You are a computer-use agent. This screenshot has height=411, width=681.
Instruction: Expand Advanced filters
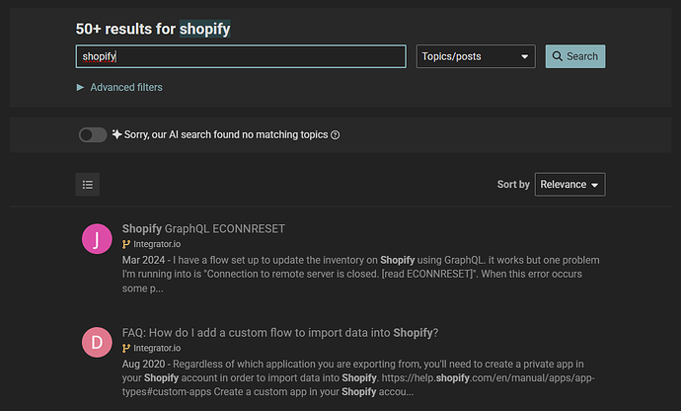(119, 87)
